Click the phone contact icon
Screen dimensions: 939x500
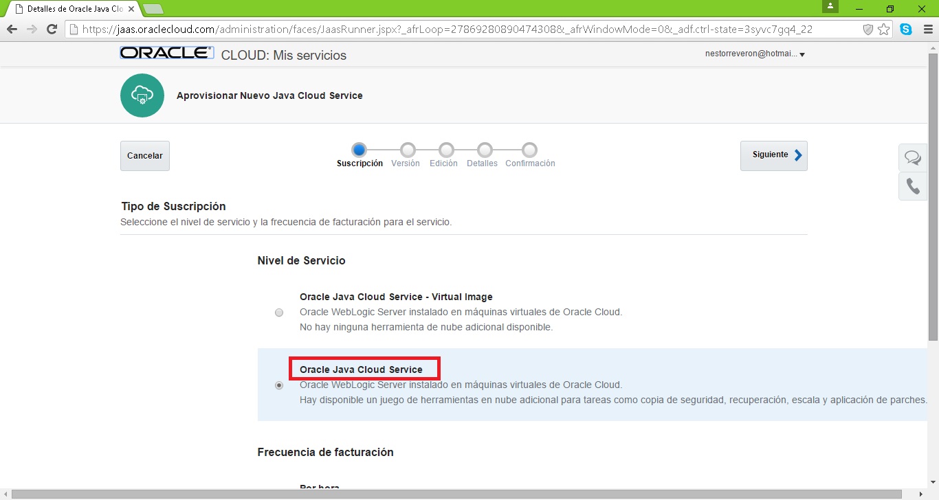coord(912,186)
